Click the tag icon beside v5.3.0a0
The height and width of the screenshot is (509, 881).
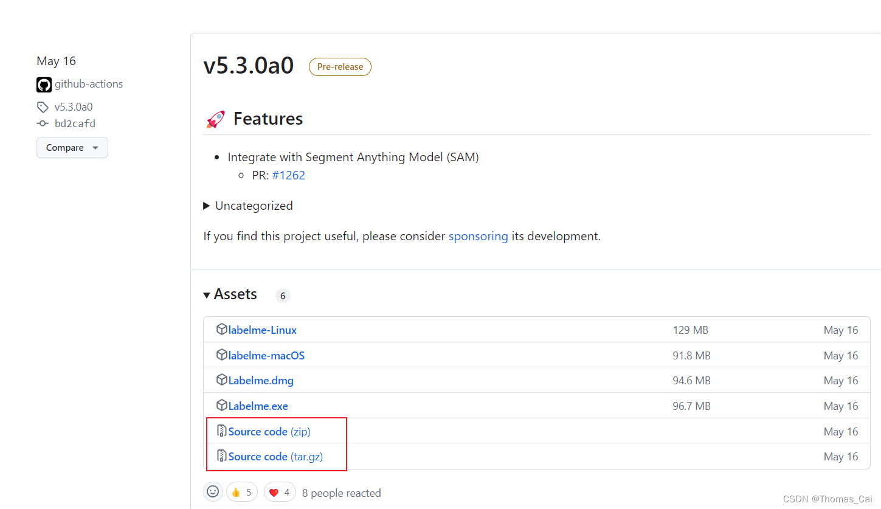tap(43, 107)
